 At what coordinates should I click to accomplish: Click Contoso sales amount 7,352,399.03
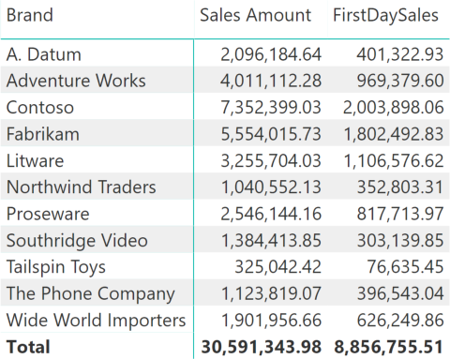click(271, 108)
